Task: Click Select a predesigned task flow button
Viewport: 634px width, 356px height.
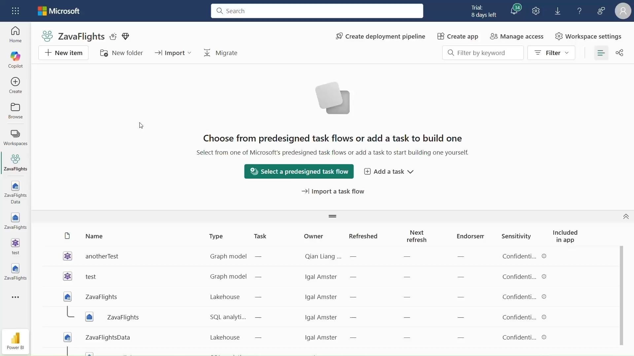Action: point(299,171)
